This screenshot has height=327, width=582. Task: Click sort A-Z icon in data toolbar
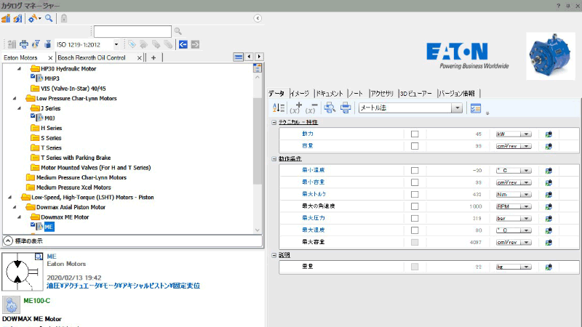pos(279,108)
